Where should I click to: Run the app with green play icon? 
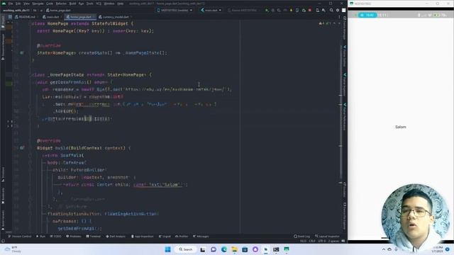267,10
